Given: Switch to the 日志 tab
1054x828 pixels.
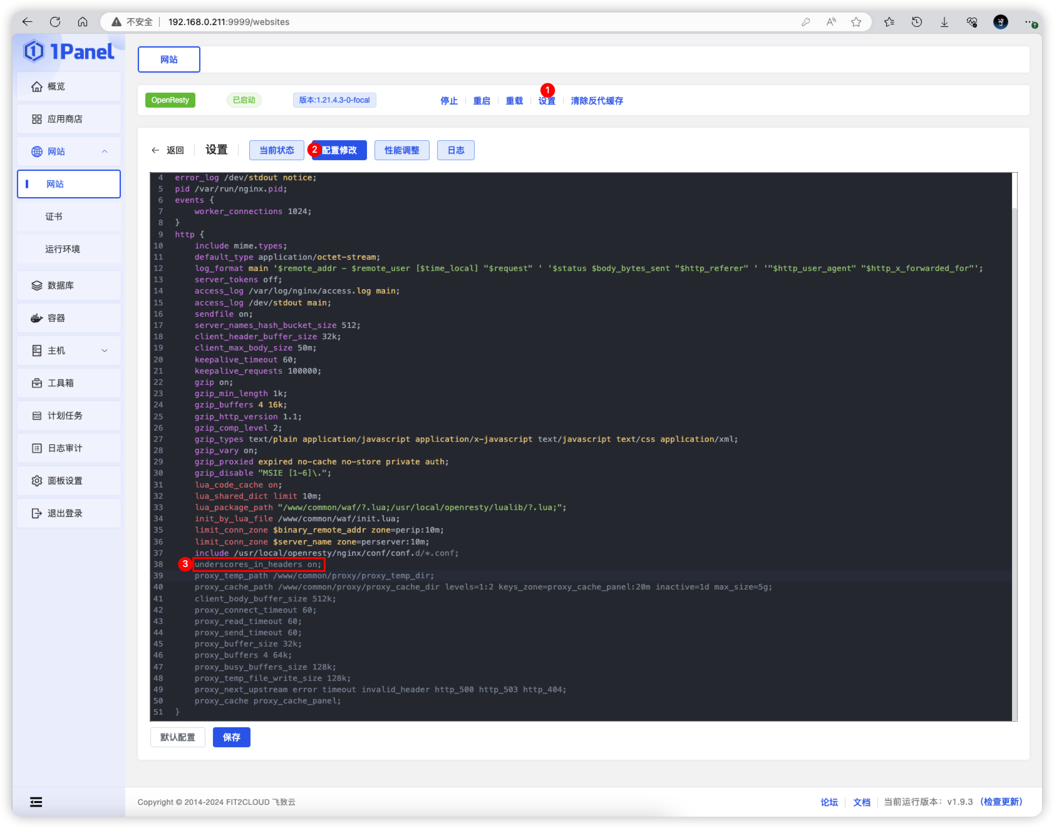Looking at the screenshot, I should pos(455,150).
